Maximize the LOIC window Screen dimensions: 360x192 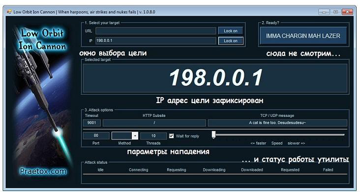pos(336,12)
